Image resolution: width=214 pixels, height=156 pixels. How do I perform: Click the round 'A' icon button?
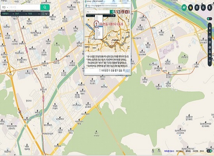pyautogui.click(x=203, y=7)
